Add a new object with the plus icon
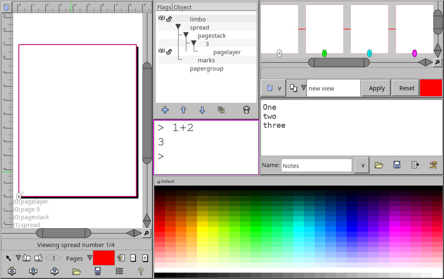This screenshot has height=279, width=444. (165, 110)
